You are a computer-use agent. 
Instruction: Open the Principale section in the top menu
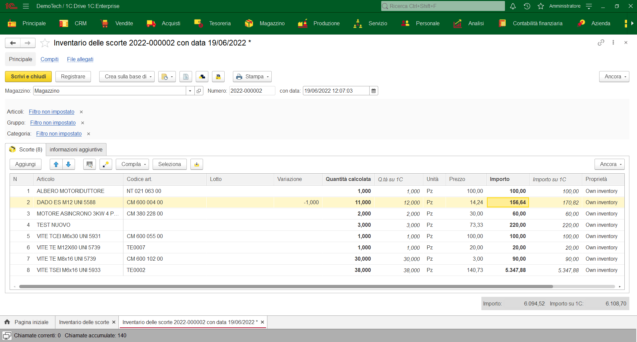tap(27, 23)
